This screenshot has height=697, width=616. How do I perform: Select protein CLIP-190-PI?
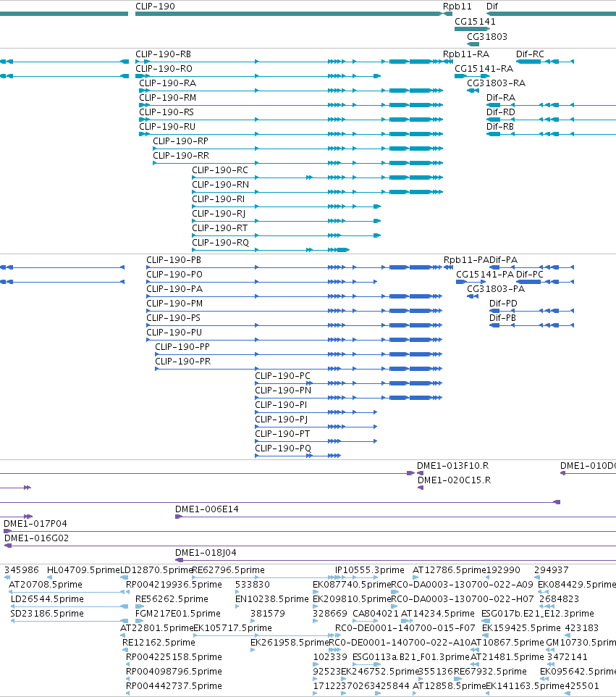[x=281, y=405]
